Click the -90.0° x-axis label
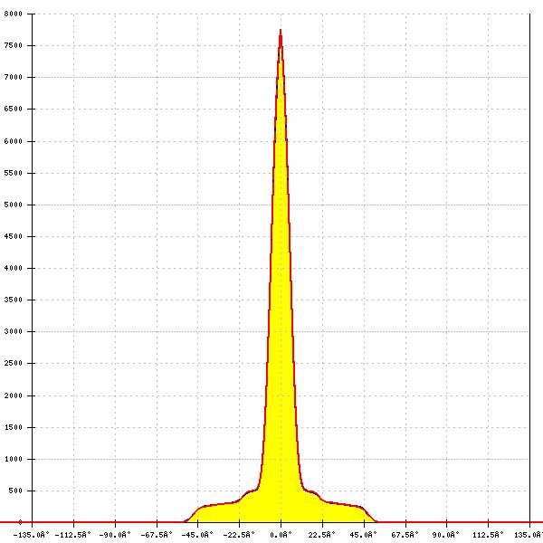 (x=115, y=535)
